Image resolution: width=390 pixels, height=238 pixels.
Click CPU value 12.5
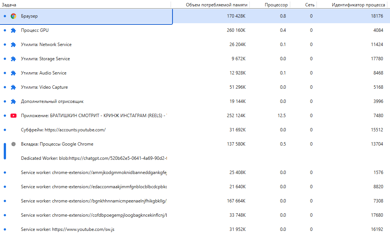282,116
